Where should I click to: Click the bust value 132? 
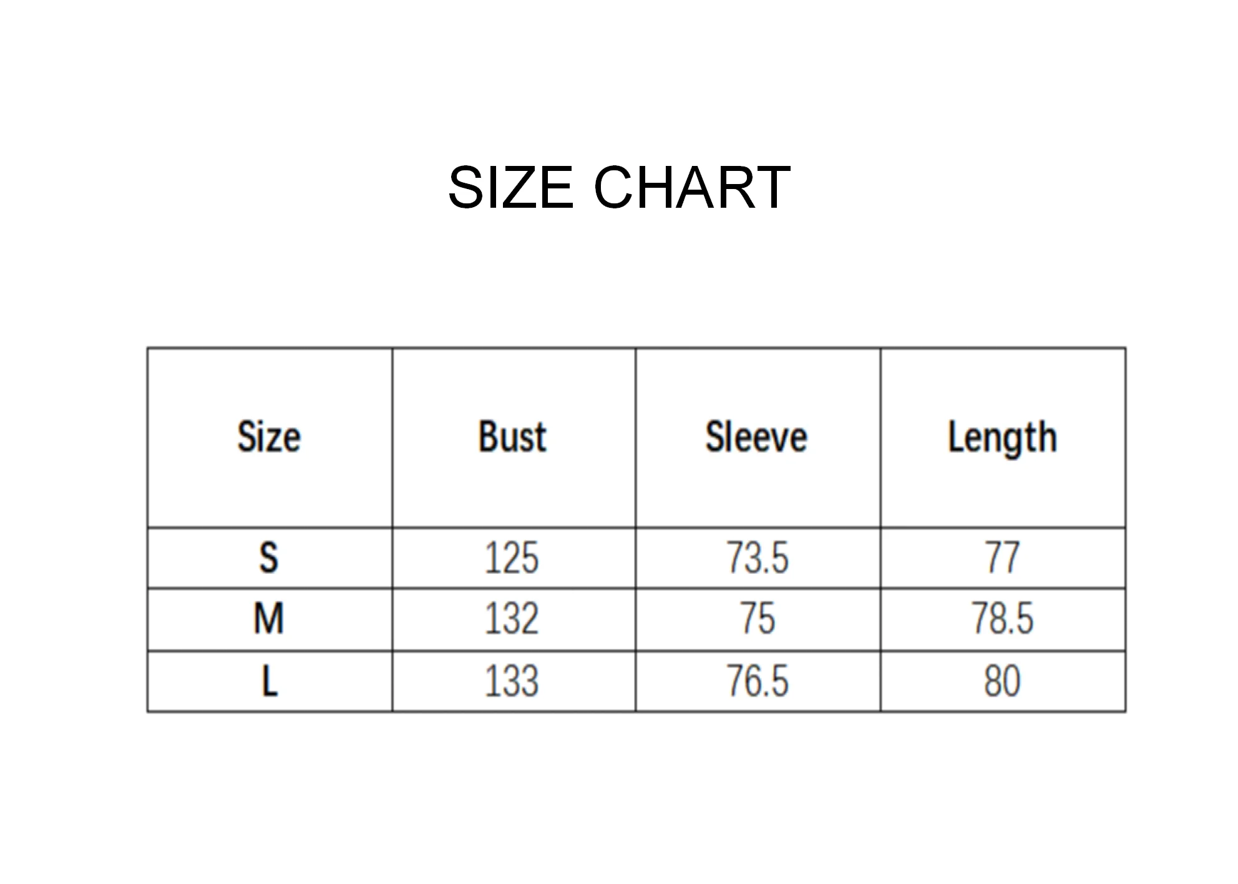(512, 619)
